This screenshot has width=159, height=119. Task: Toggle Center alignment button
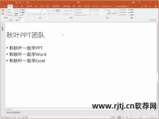point(60,14)
